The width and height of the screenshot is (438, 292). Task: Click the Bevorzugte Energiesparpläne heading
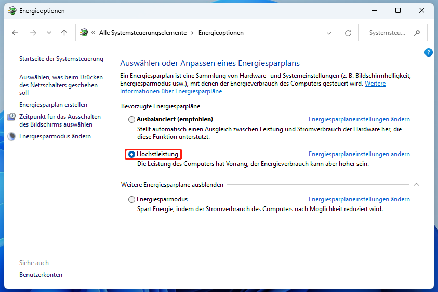click(x=161, y=106)
